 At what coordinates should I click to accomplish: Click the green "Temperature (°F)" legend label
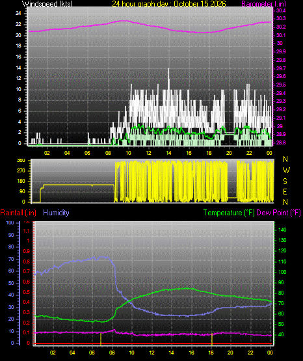pyautogui.click(x=229, y=213)
